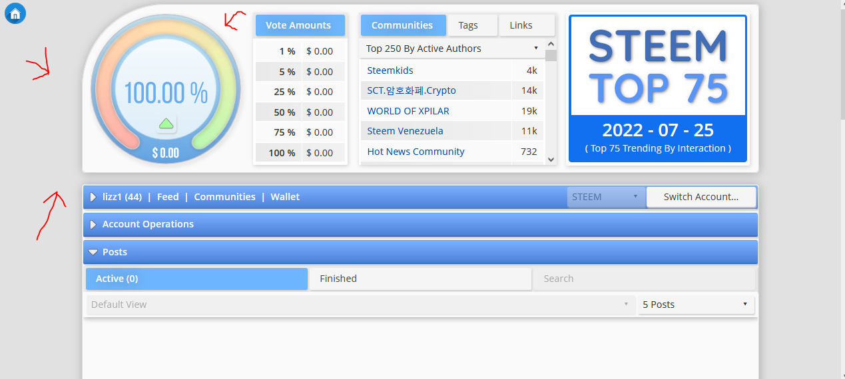
Task: Click the home icon
Action: click(x=15, y=13)
